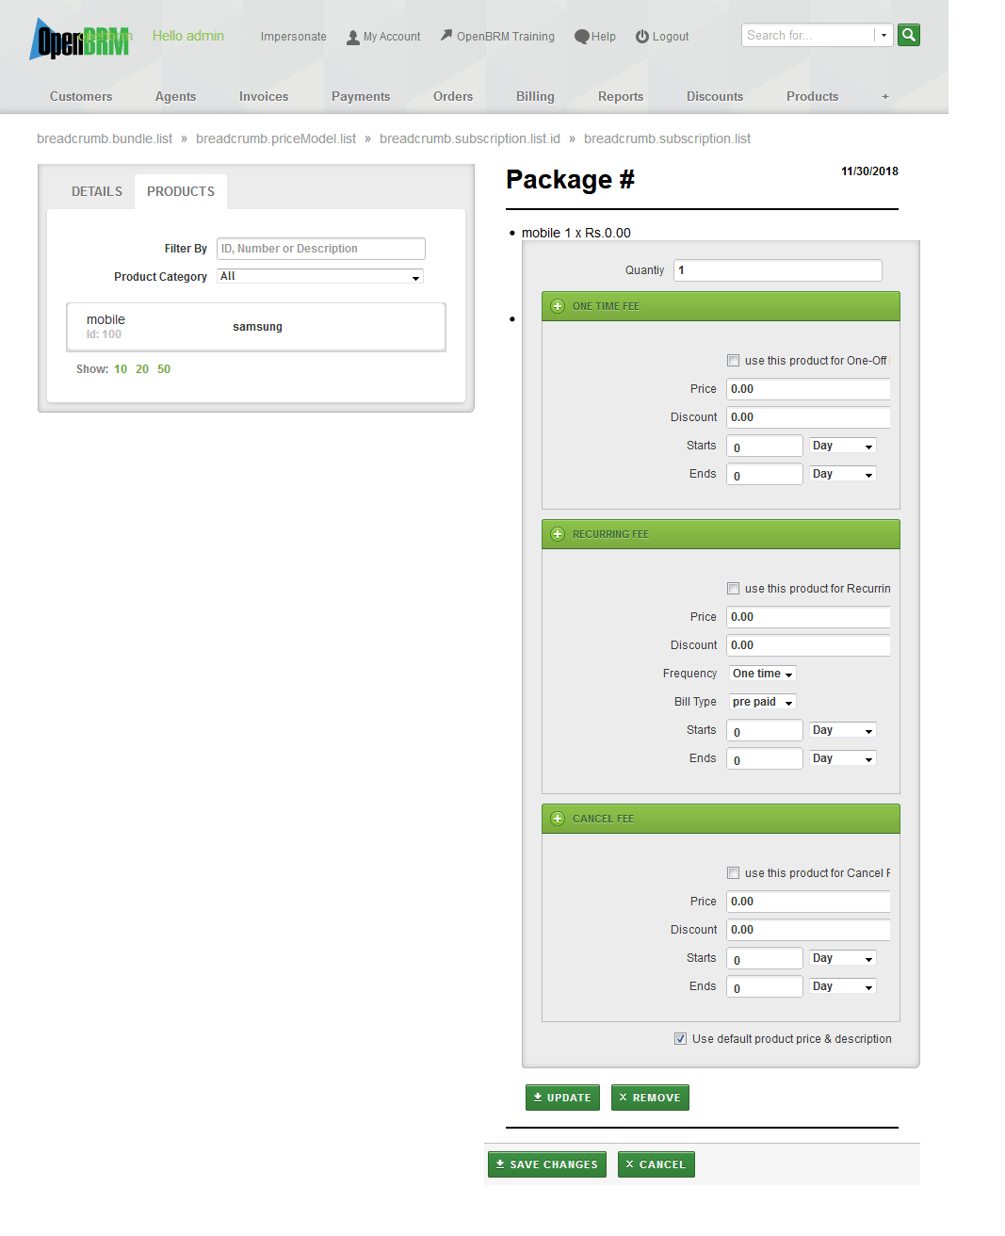Click the Quantity input field
The height and width of the screenshot is (1236, 1005).
[778, 270]
